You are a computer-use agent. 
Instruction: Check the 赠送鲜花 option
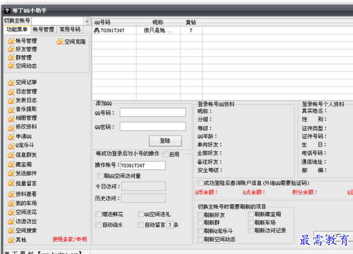coord(98,214)
